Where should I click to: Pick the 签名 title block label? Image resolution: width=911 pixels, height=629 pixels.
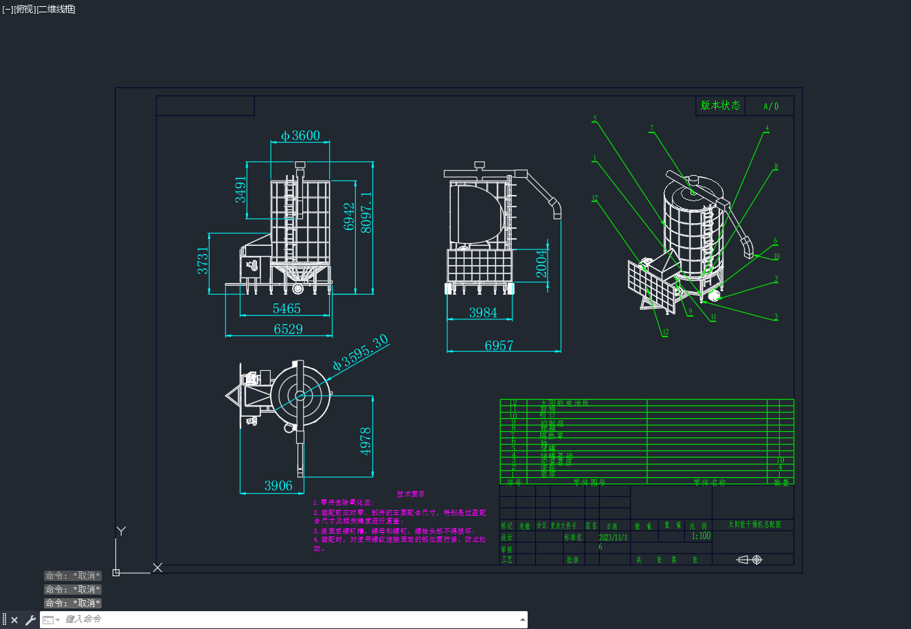click(x=591, y=526)
